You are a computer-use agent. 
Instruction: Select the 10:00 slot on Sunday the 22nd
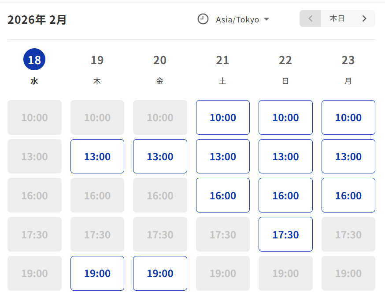pyautogui.click(x=285, y=117)
